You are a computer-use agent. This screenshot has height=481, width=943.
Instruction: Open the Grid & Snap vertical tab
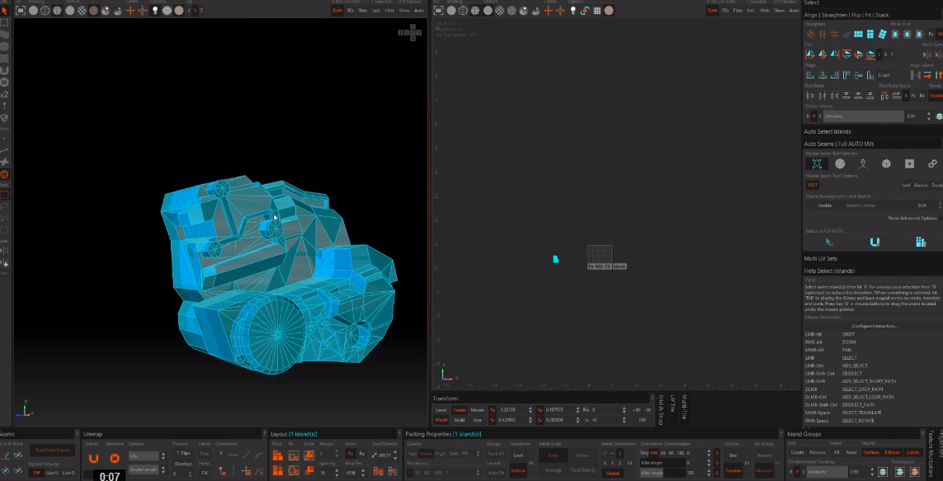[x=660, y=409]
